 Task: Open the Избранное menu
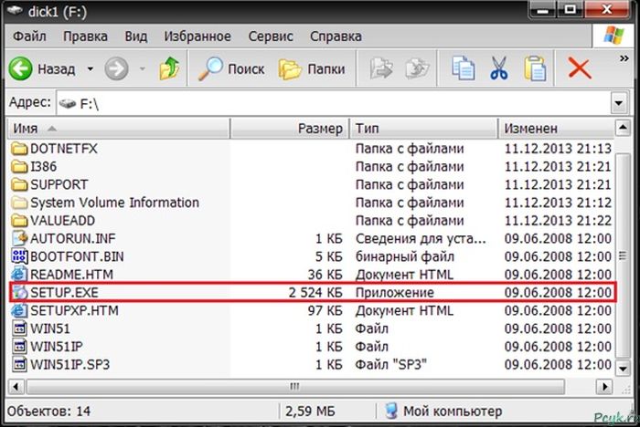(x=197, y=36)
